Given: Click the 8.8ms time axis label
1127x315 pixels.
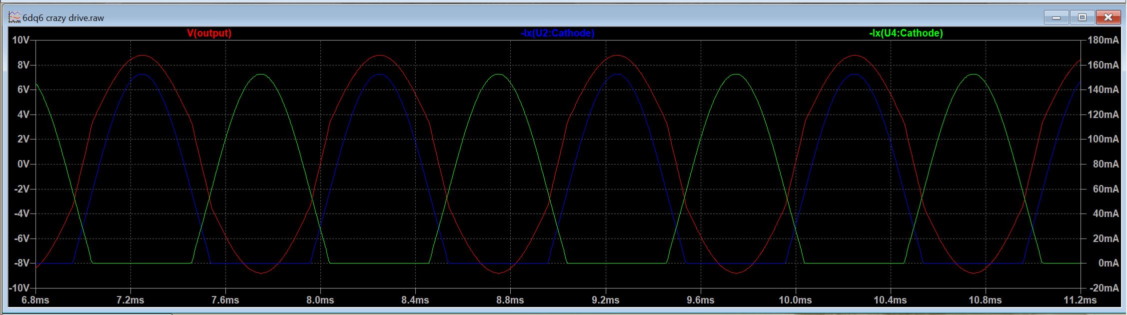Looking at the screenshot, I should point(510,300).
